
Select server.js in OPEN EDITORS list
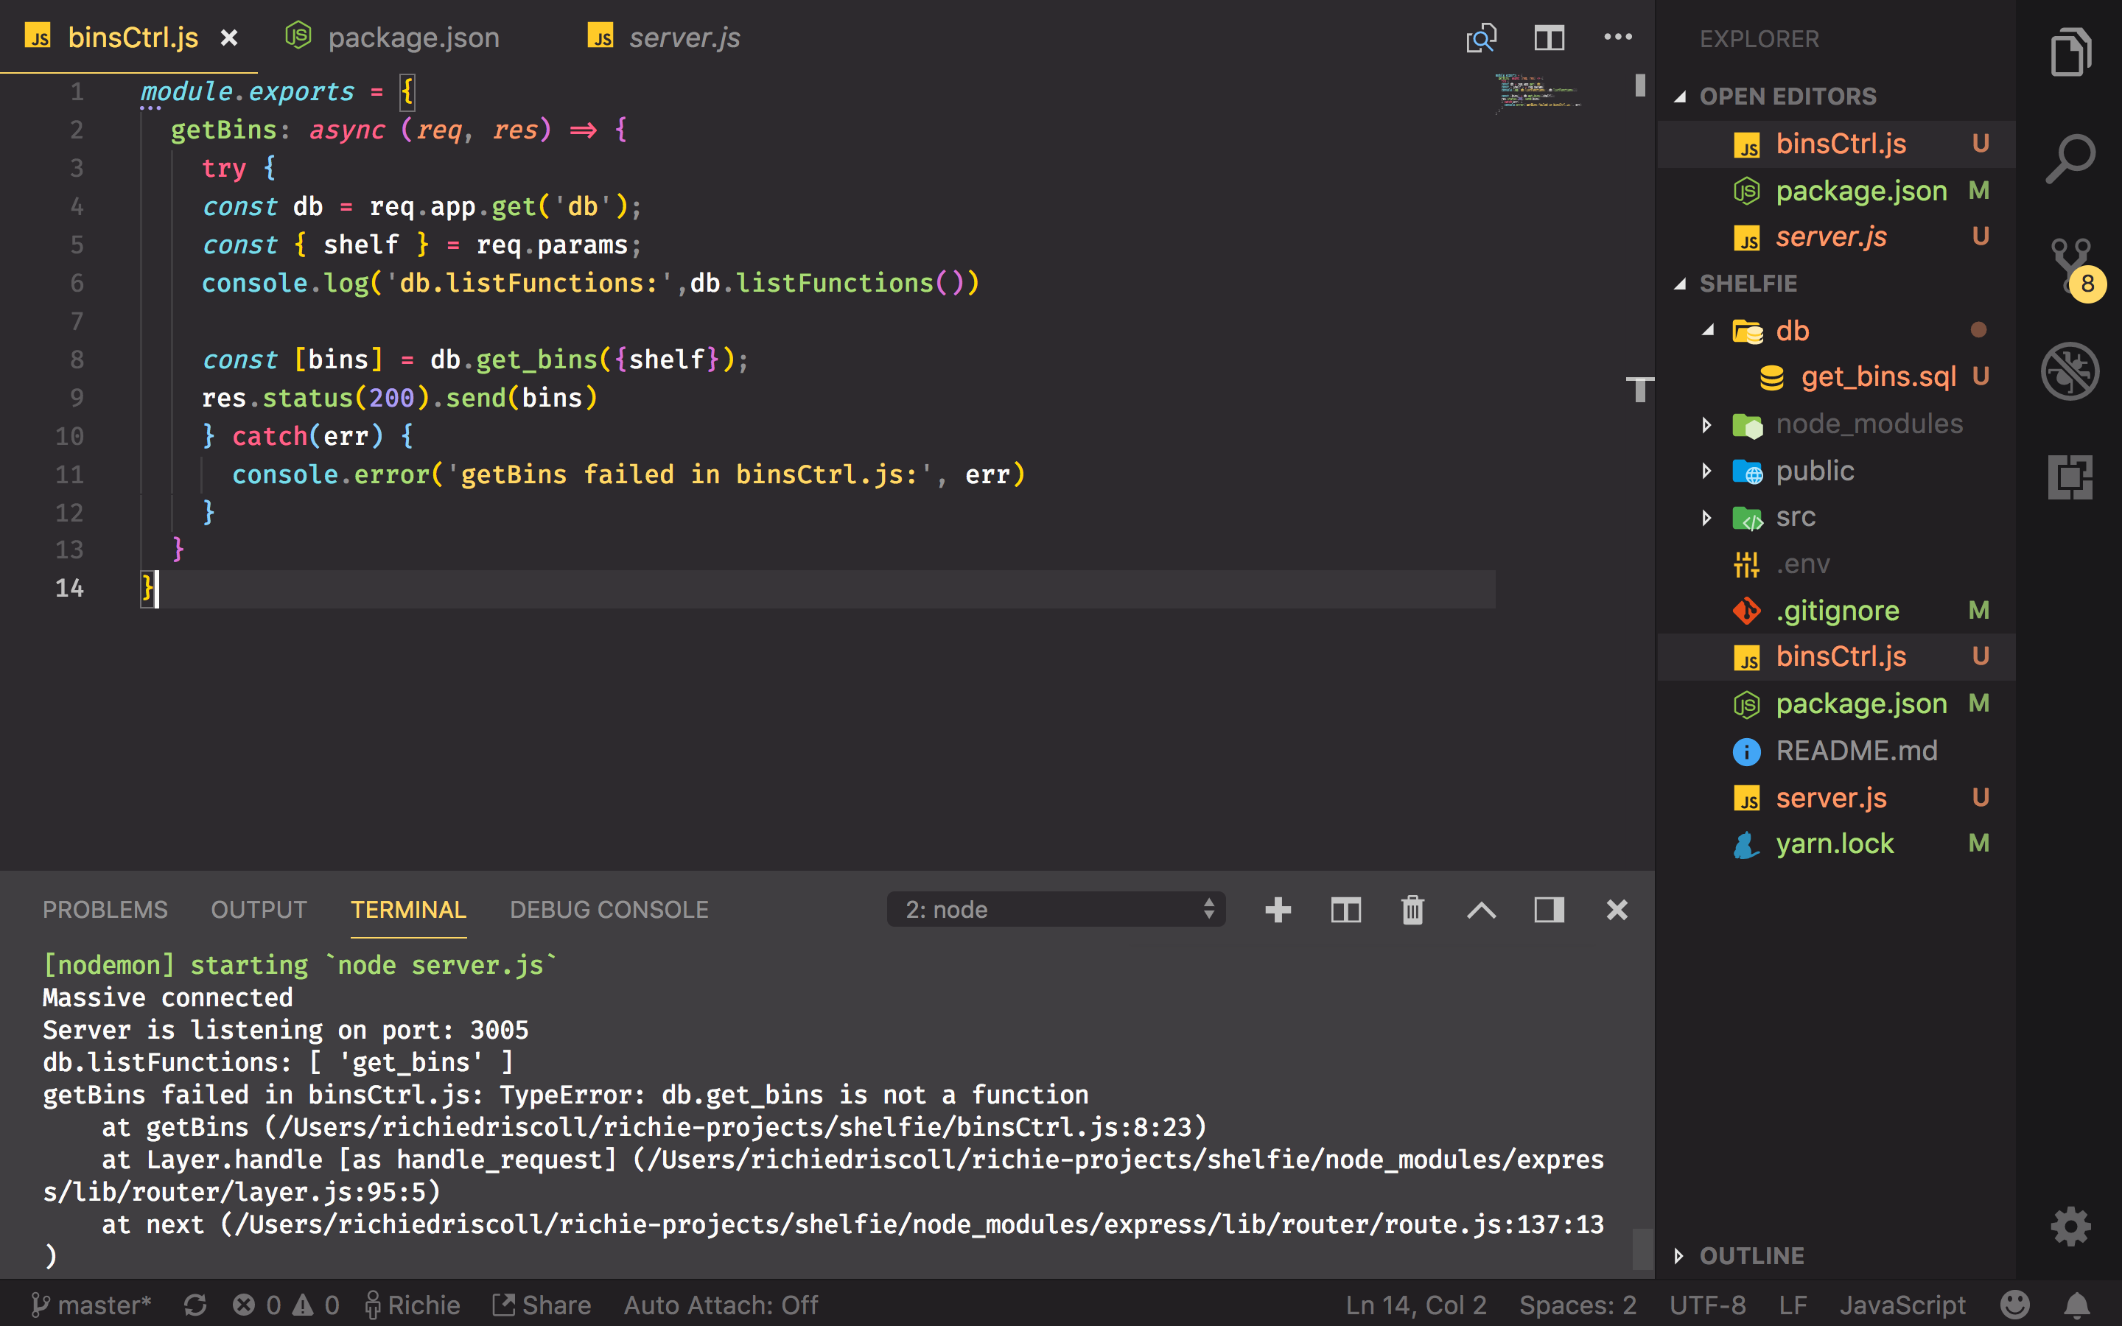(x=1836, y=236)
